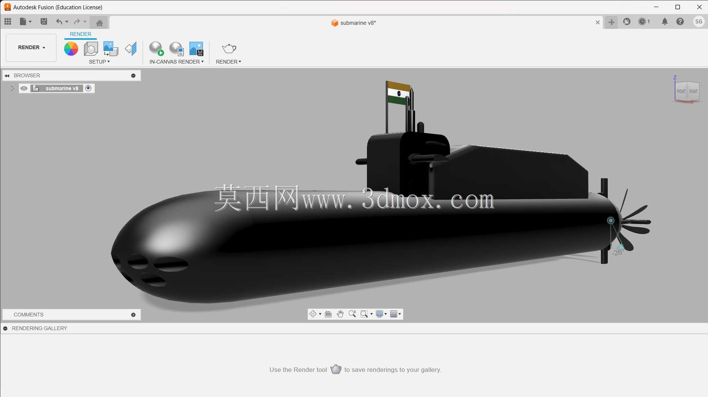Click the Look At tool
708x397 pixels.
pos(328,314)
